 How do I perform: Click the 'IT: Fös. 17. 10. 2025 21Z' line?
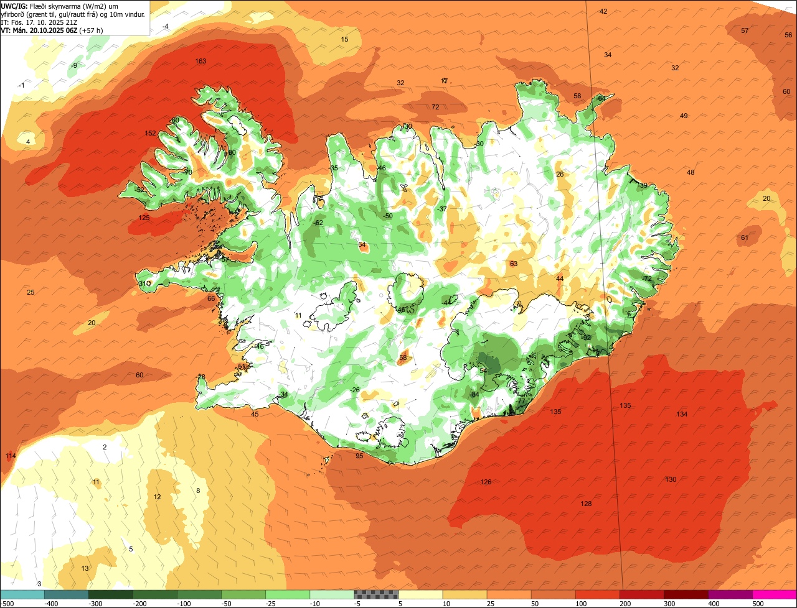coord(39,22)
